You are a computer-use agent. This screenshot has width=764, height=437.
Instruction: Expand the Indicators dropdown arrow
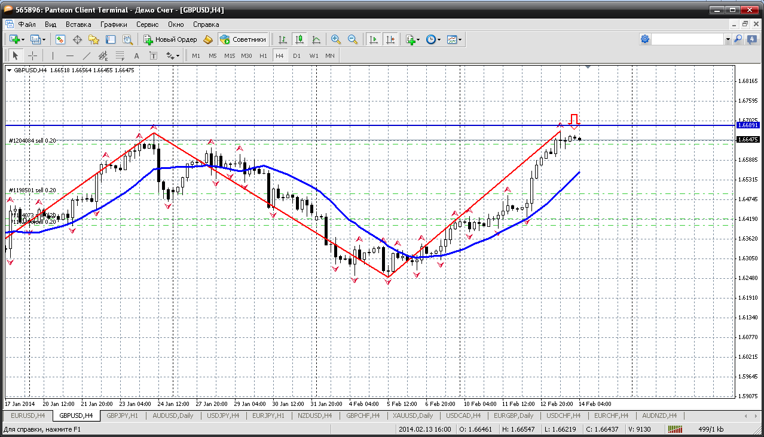click(418, 40)
